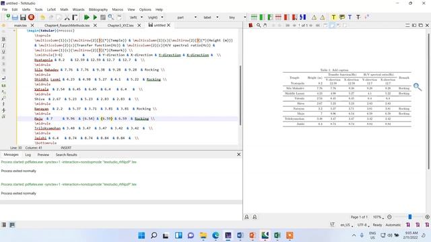The height and width of the screenshot is (242, 431).
Task: Open Microsoft Edge from the taskbar
Action: tap(215, 235)
